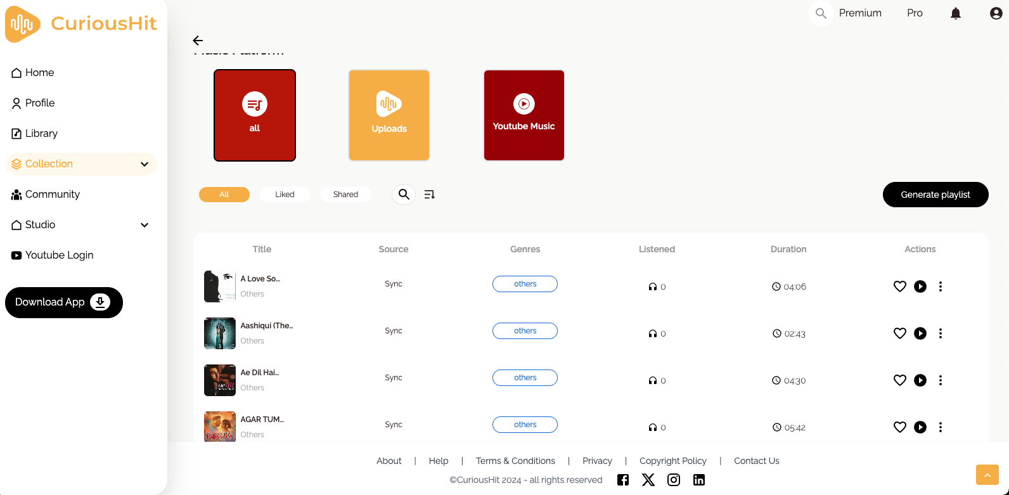The image size is (1009, 495).
Task: Favorite the AGAR TUM track
Action: (899, 427)
